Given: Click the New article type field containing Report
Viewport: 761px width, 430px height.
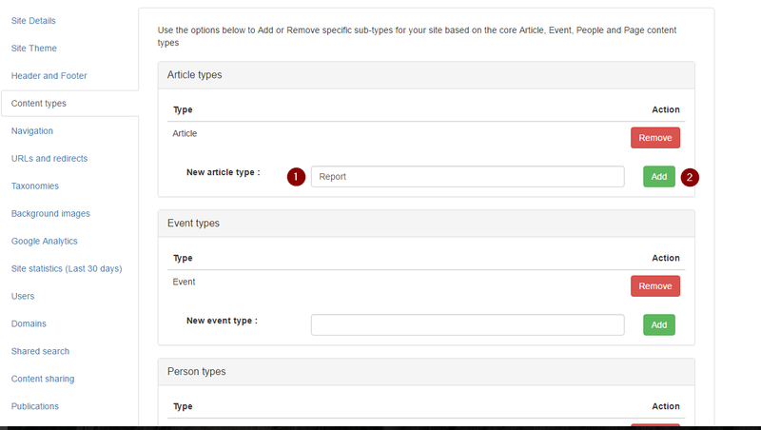Looking at the screenshot, I should [467, 176].
